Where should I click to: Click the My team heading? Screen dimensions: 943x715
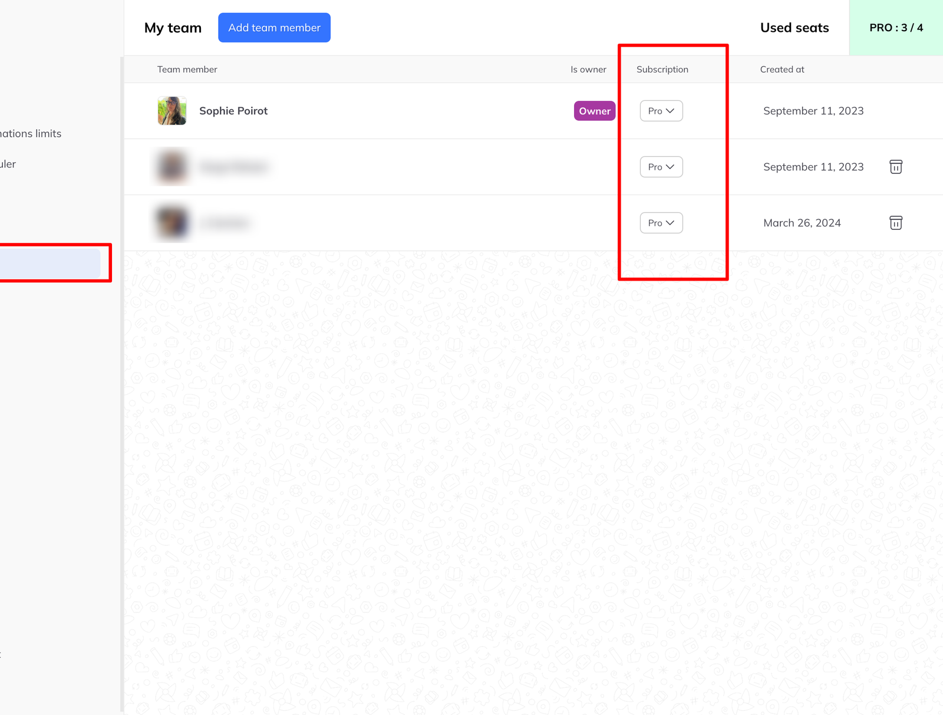pos(173,28)
